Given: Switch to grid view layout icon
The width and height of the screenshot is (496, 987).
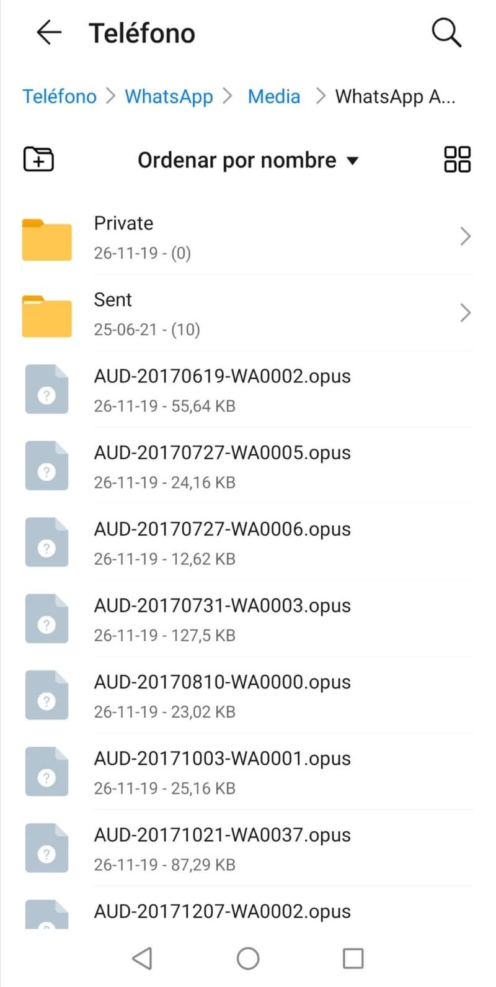Looking at the screenshot, I should [x=457, y=160].
